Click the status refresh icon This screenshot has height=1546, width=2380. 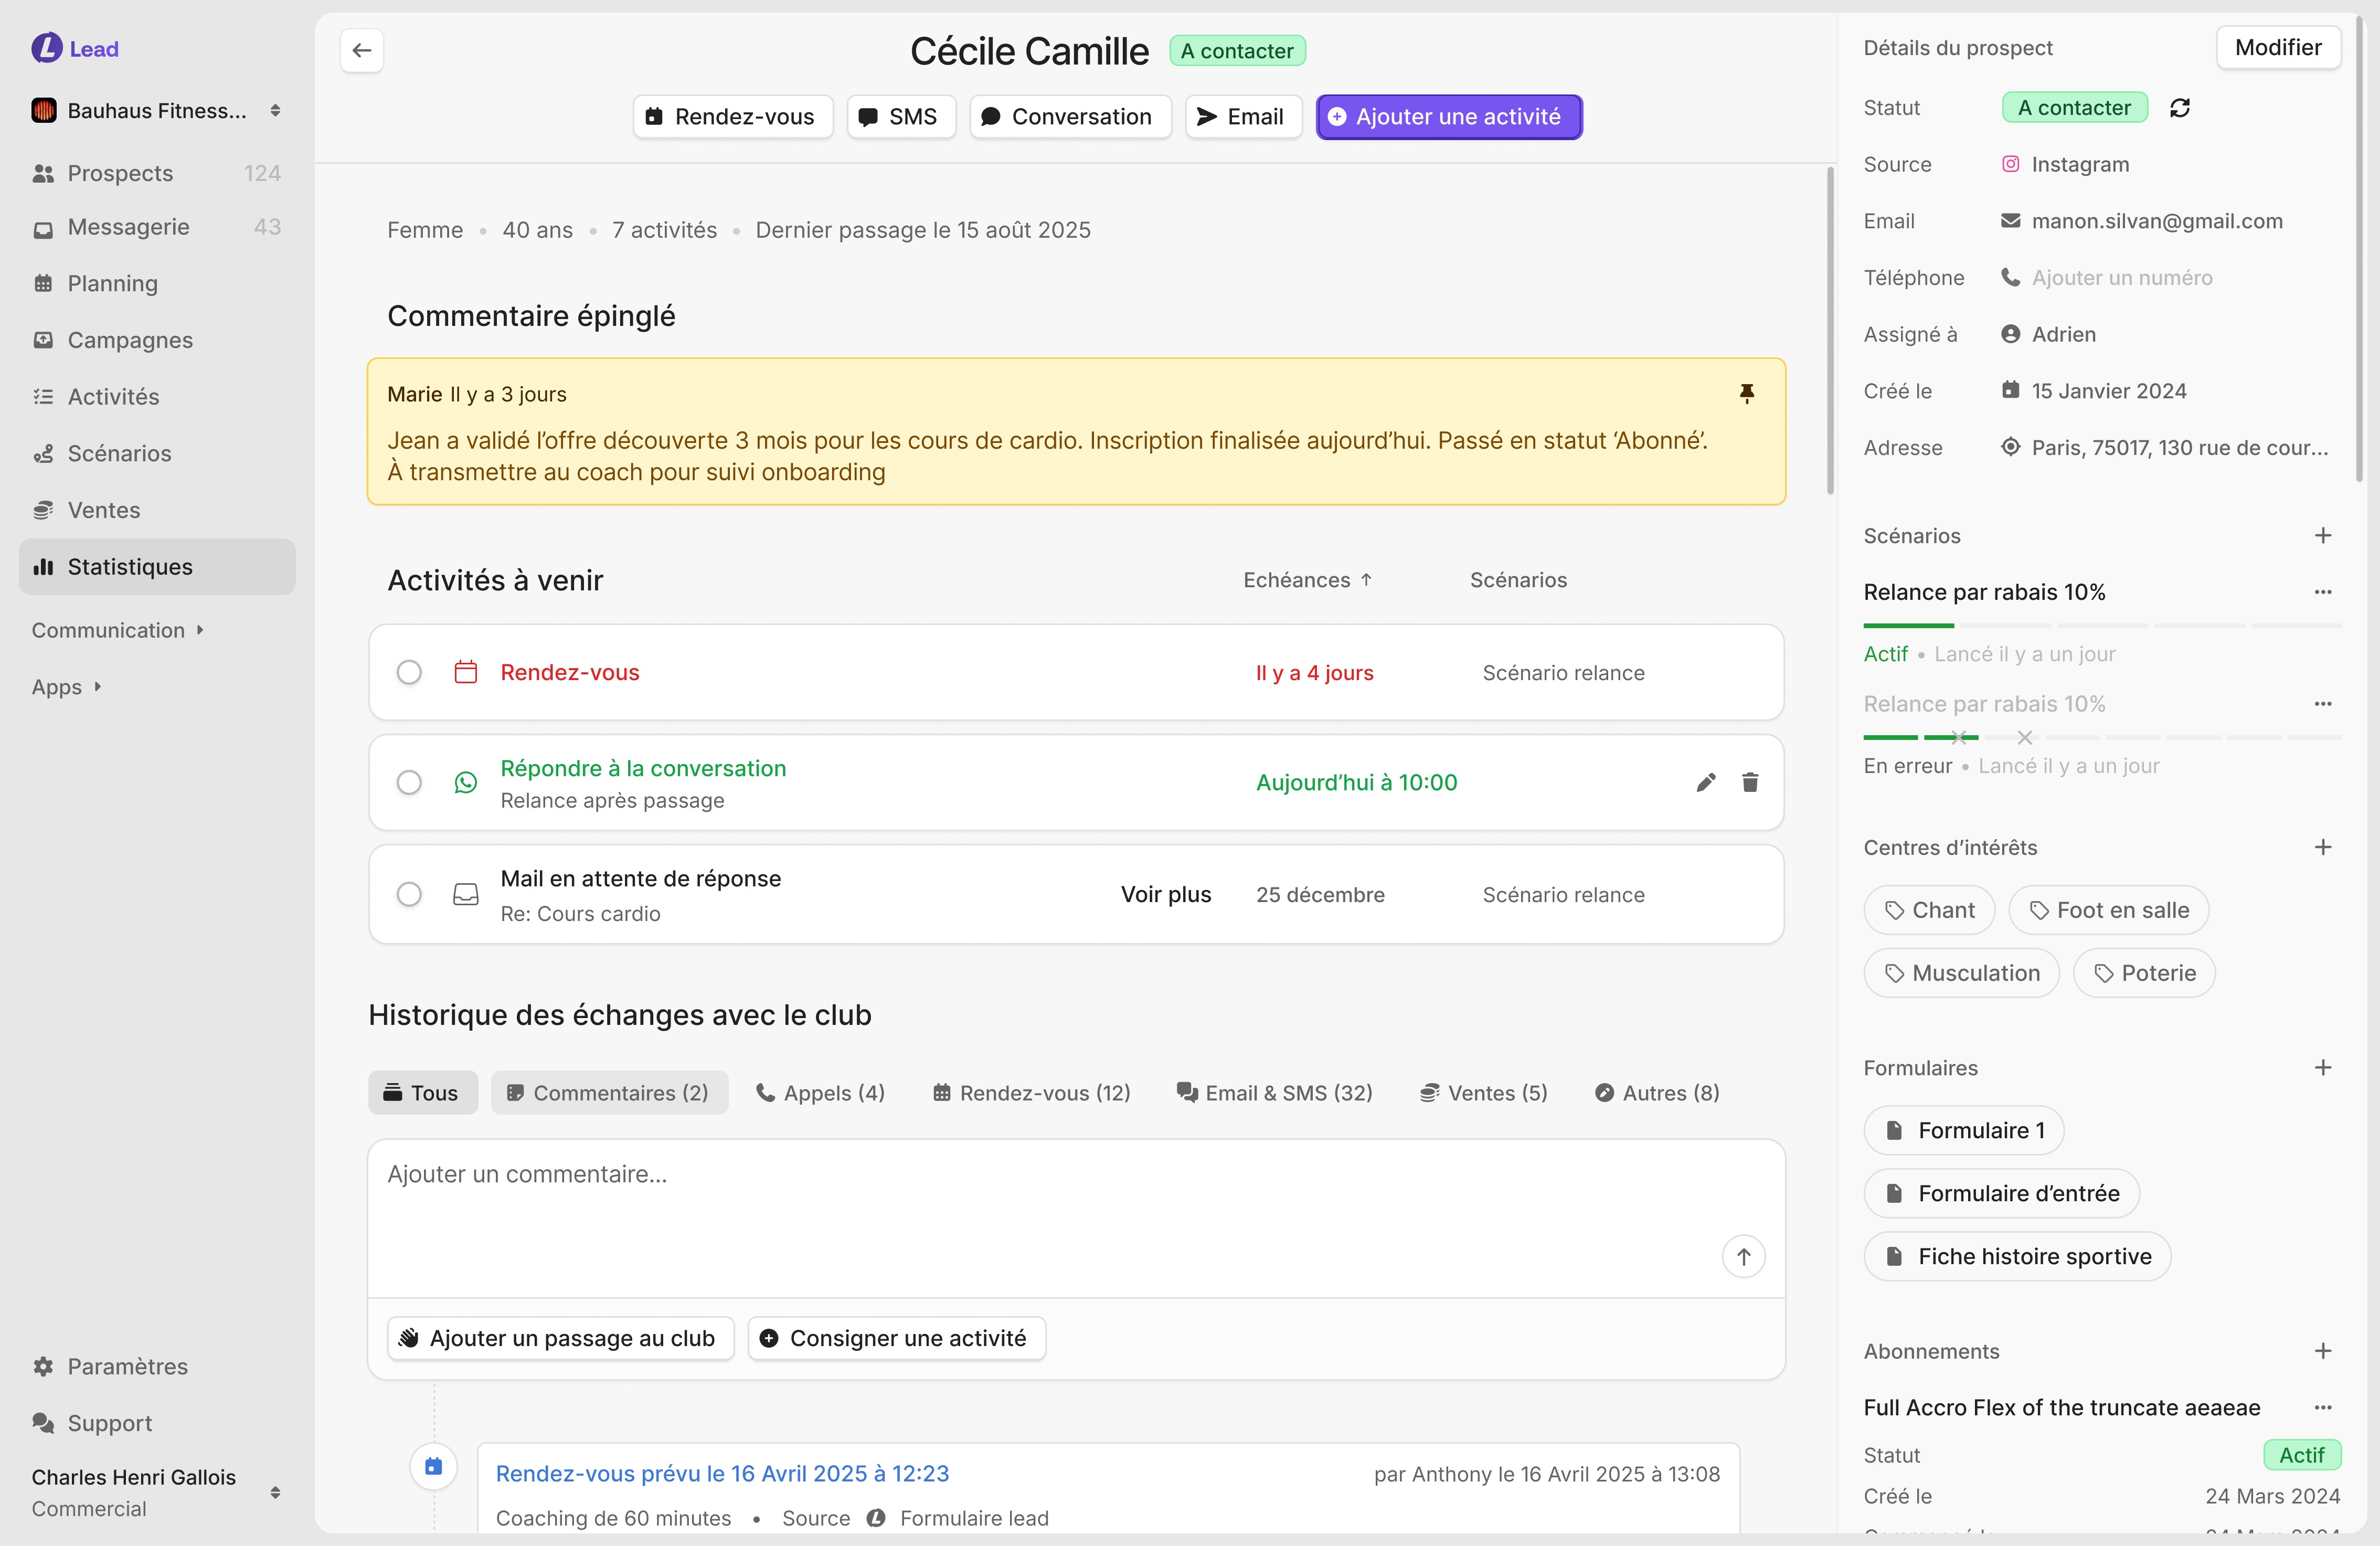(2180, 108)
